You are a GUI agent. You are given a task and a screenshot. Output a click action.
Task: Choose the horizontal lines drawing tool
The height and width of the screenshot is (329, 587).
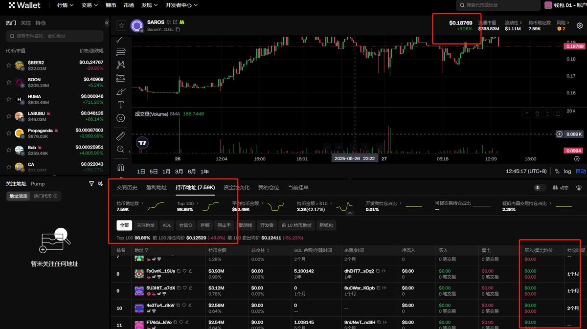(120, 52)
